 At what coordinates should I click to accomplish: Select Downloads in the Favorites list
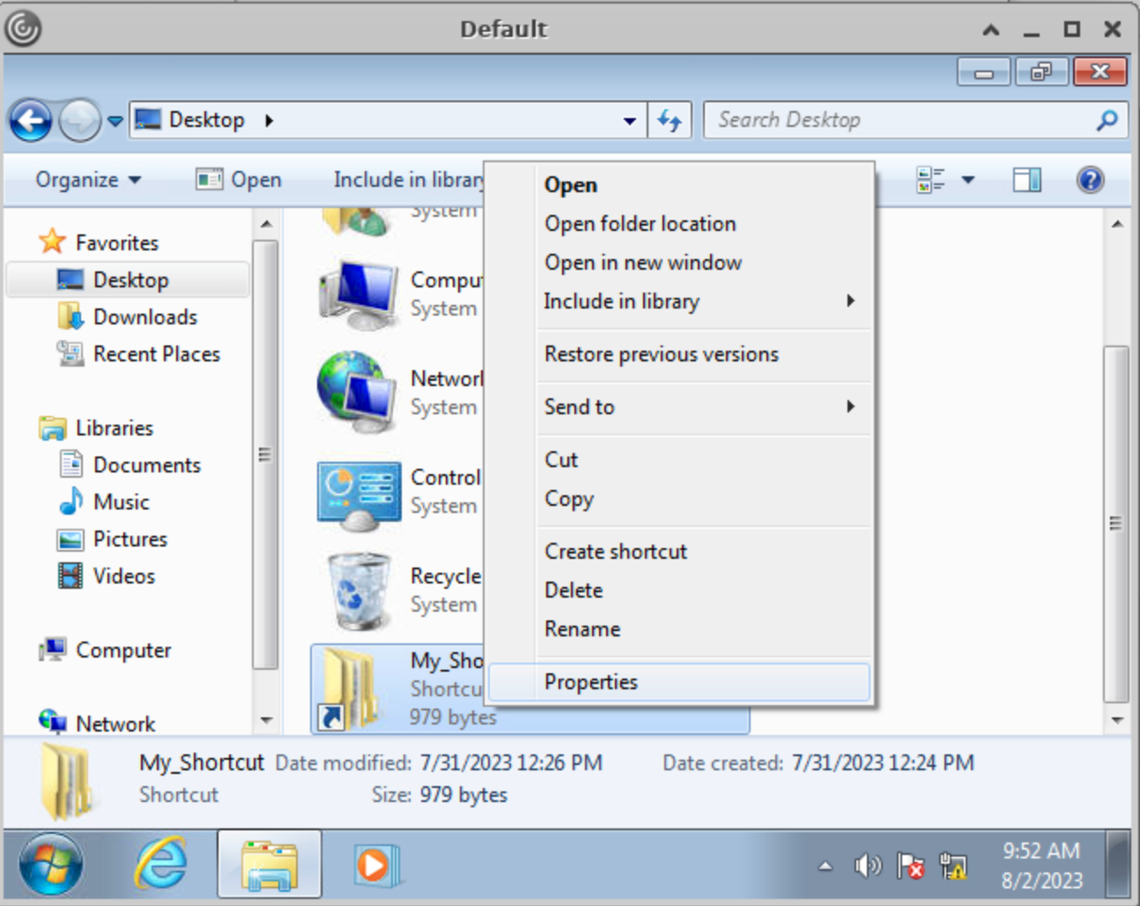click(x=144, y=317)
